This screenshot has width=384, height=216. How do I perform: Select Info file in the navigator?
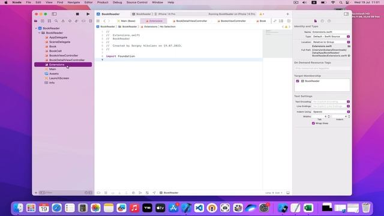pyautogui.click(x=52, y=83)
